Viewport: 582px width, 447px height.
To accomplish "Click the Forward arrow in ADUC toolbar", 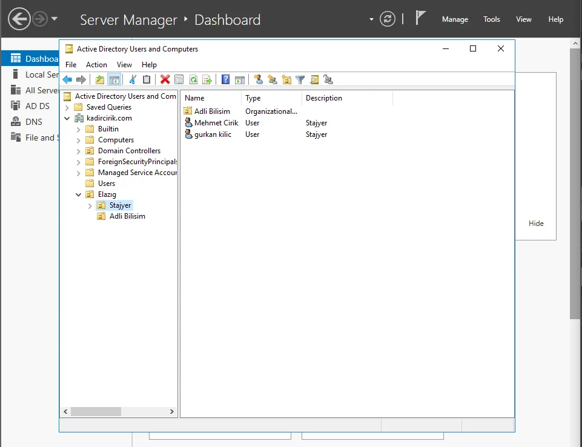I will pos(81,79).
